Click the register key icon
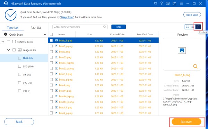Image resolution: width=208 pixels, height=129 pixels. [162, 3]
